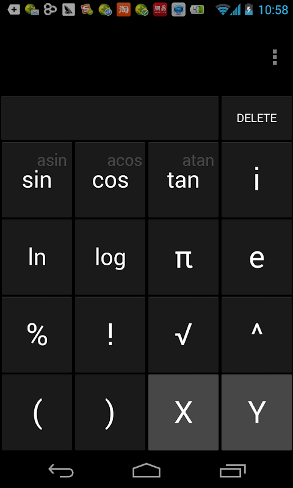Tap the square root √ key
The width and height of the screenshot is (293, 488).
(x=183, y=334)
